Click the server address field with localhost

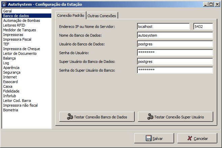[x=163, y=27]
